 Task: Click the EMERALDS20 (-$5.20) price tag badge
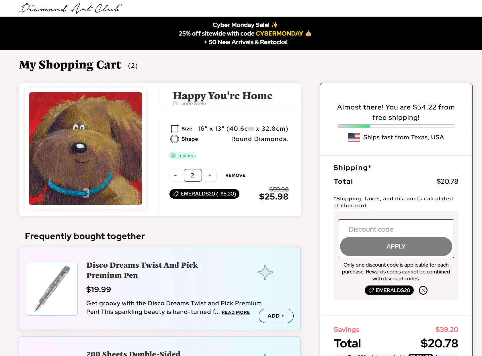coord(204,194)
